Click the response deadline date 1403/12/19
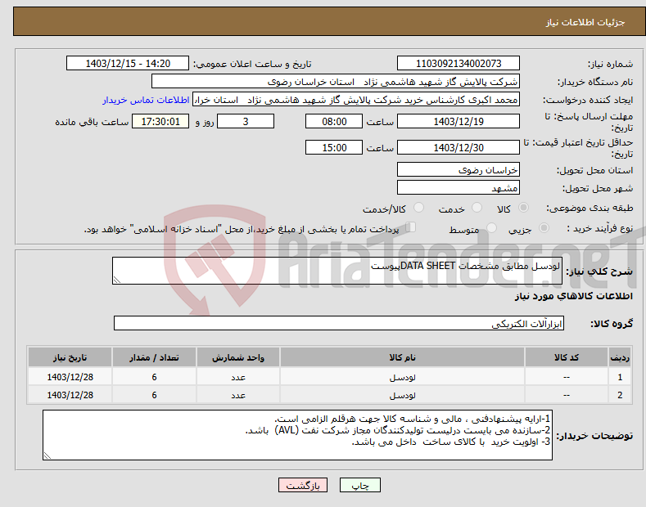Image resolution: width=646 pixels, height=507 pixels. 459,121
